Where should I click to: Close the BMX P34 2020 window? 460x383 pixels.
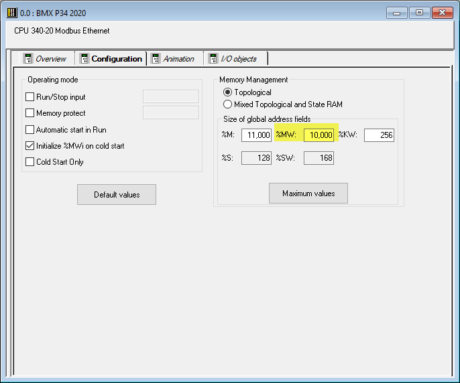click(443, 13)
